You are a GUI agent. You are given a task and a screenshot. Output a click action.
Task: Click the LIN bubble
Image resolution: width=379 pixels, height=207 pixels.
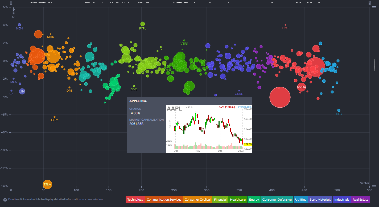[22, 91]
